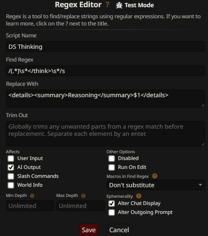Grab the Trim Out resize handle

pos(203,144)
